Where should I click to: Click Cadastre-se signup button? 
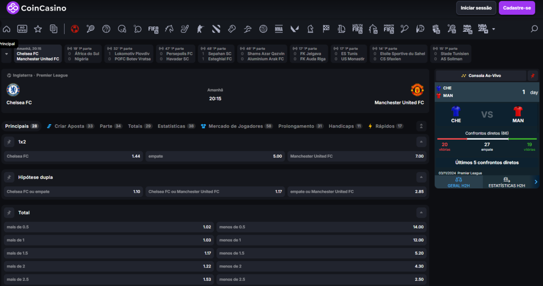tap(516, 8)
